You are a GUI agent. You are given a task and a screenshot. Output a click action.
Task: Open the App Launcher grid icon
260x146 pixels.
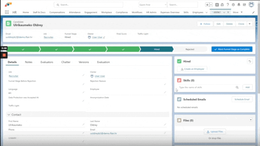(x=7, y=12)
